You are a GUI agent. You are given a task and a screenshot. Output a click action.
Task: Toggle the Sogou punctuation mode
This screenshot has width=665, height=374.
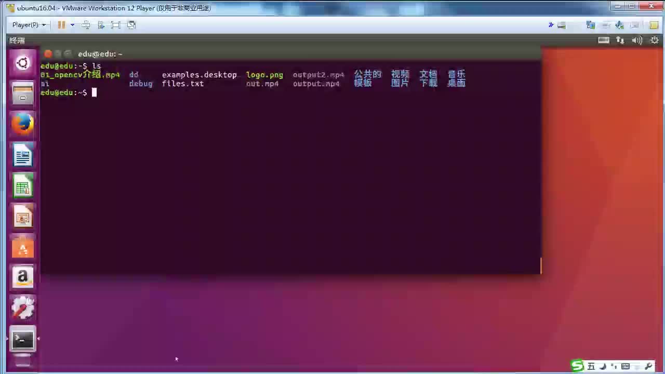coord(615,367)
